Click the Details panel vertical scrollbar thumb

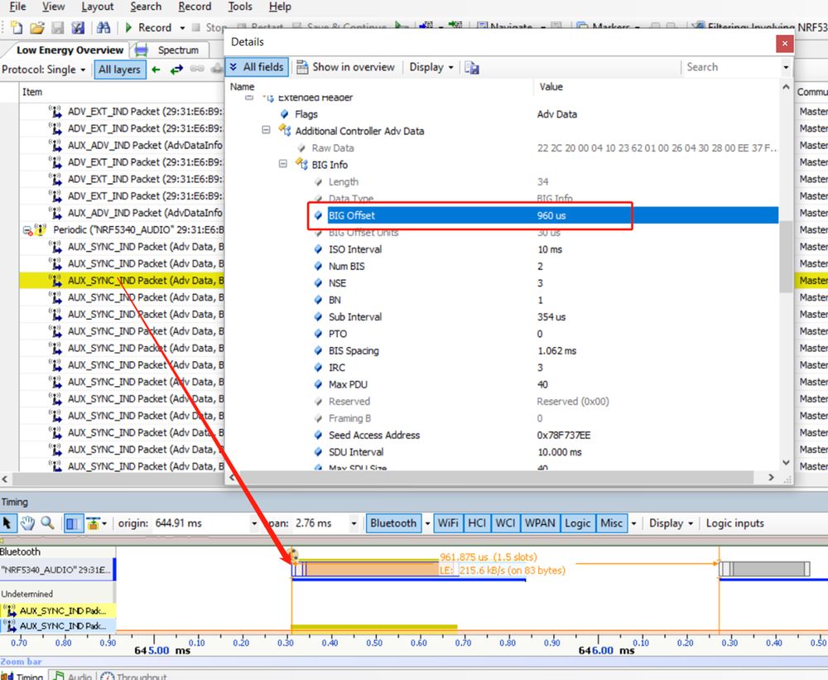pyautogui.click(x=786, y=257)
